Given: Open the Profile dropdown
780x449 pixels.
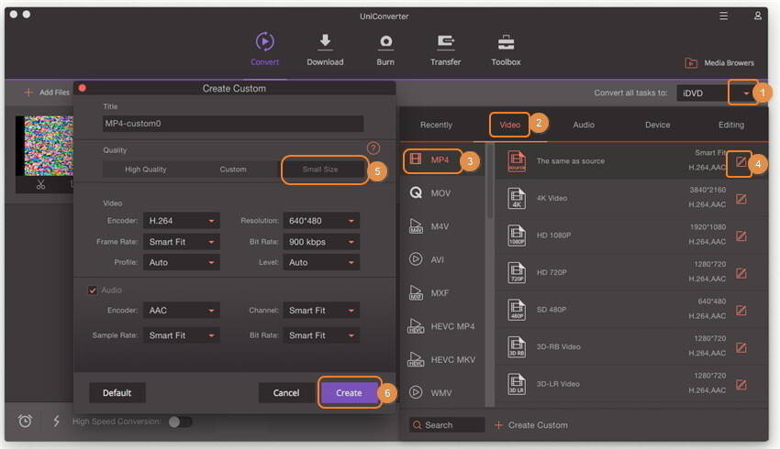Looking at the screenshot, I should [182, 262].
